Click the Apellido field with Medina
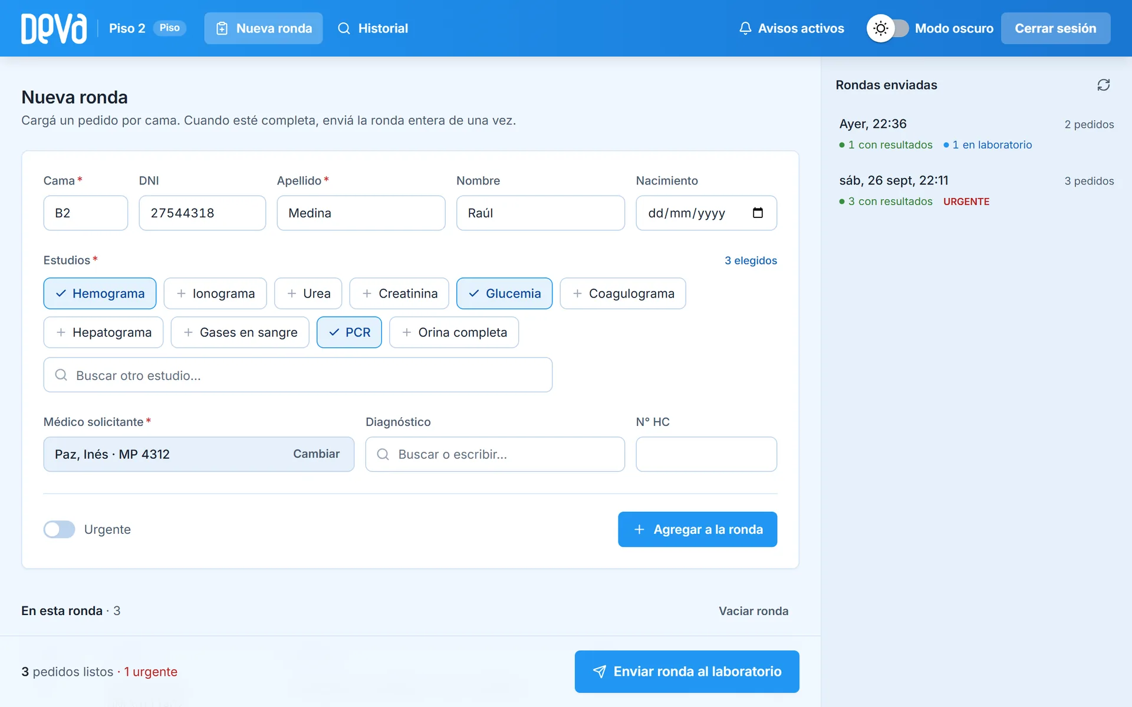The image size is (1132, 707). pos(361,213)
